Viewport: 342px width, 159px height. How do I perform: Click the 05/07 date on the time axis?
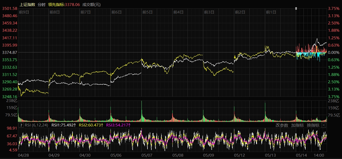click(x=147, y=155)
